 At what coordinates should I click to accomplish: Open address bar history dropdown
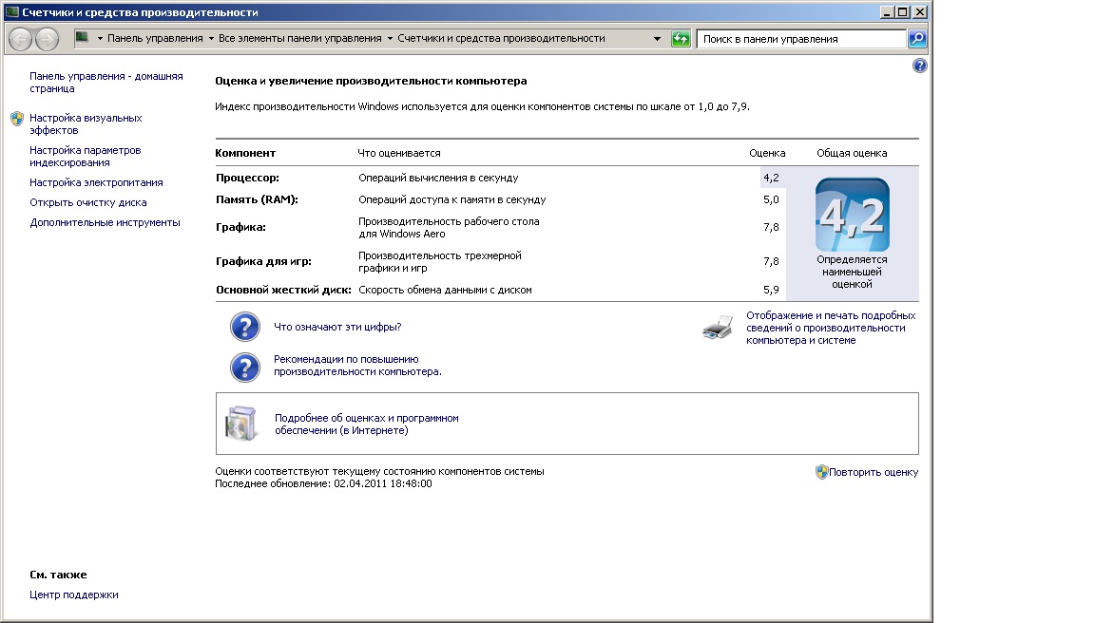[x=657, y=39]
